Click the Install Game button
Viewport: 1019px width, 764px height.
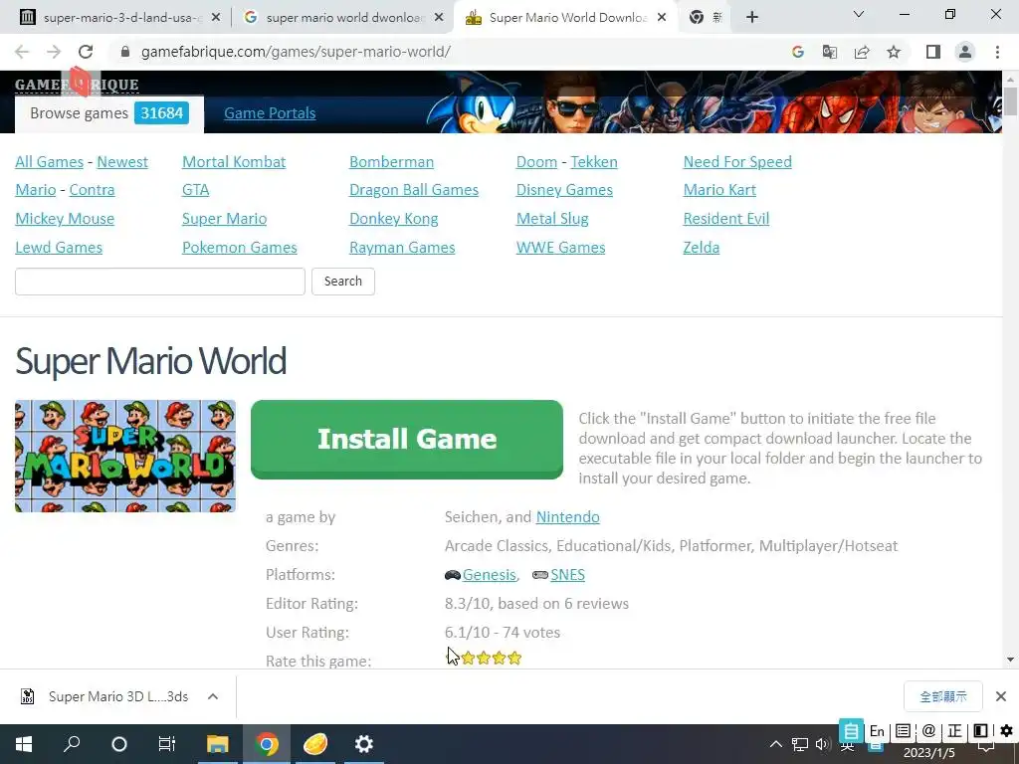pos(407,439)
